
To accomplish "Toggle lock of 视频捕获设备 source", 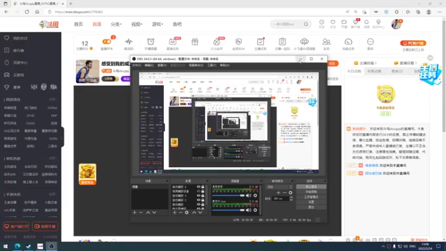I will 203,191.
